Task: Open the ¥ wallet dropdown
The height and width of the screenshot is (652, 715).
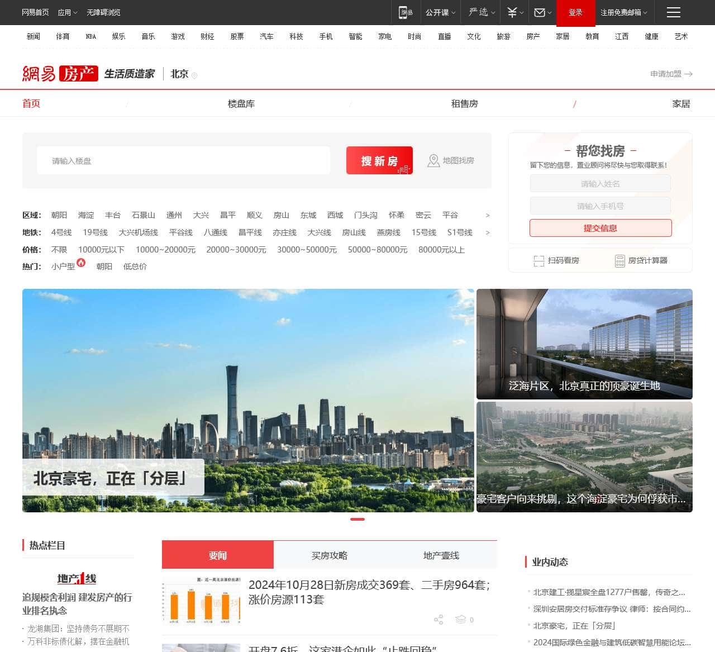Action: (515, 12)
